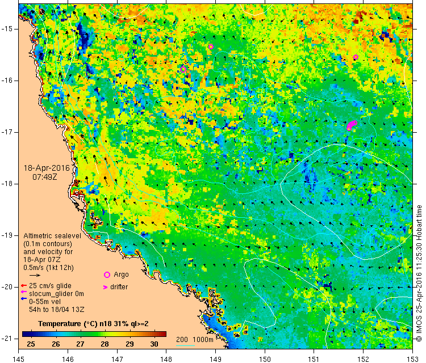The image size is (426, 363).
Task: Click the Temperature (°C) colour bar title
Action: [x=93, y=324]
